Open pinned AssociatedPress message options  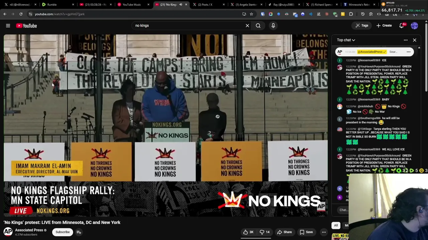point(409,52)
